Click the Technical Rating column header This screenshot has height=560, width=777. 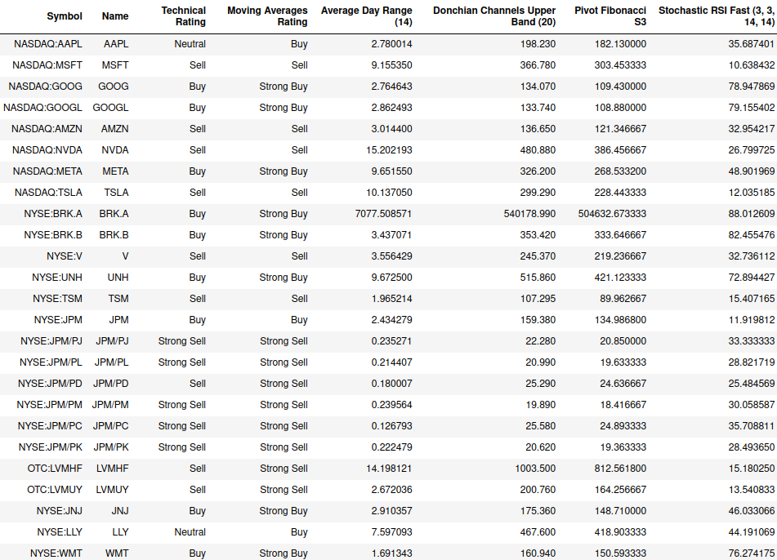(184, 16)
